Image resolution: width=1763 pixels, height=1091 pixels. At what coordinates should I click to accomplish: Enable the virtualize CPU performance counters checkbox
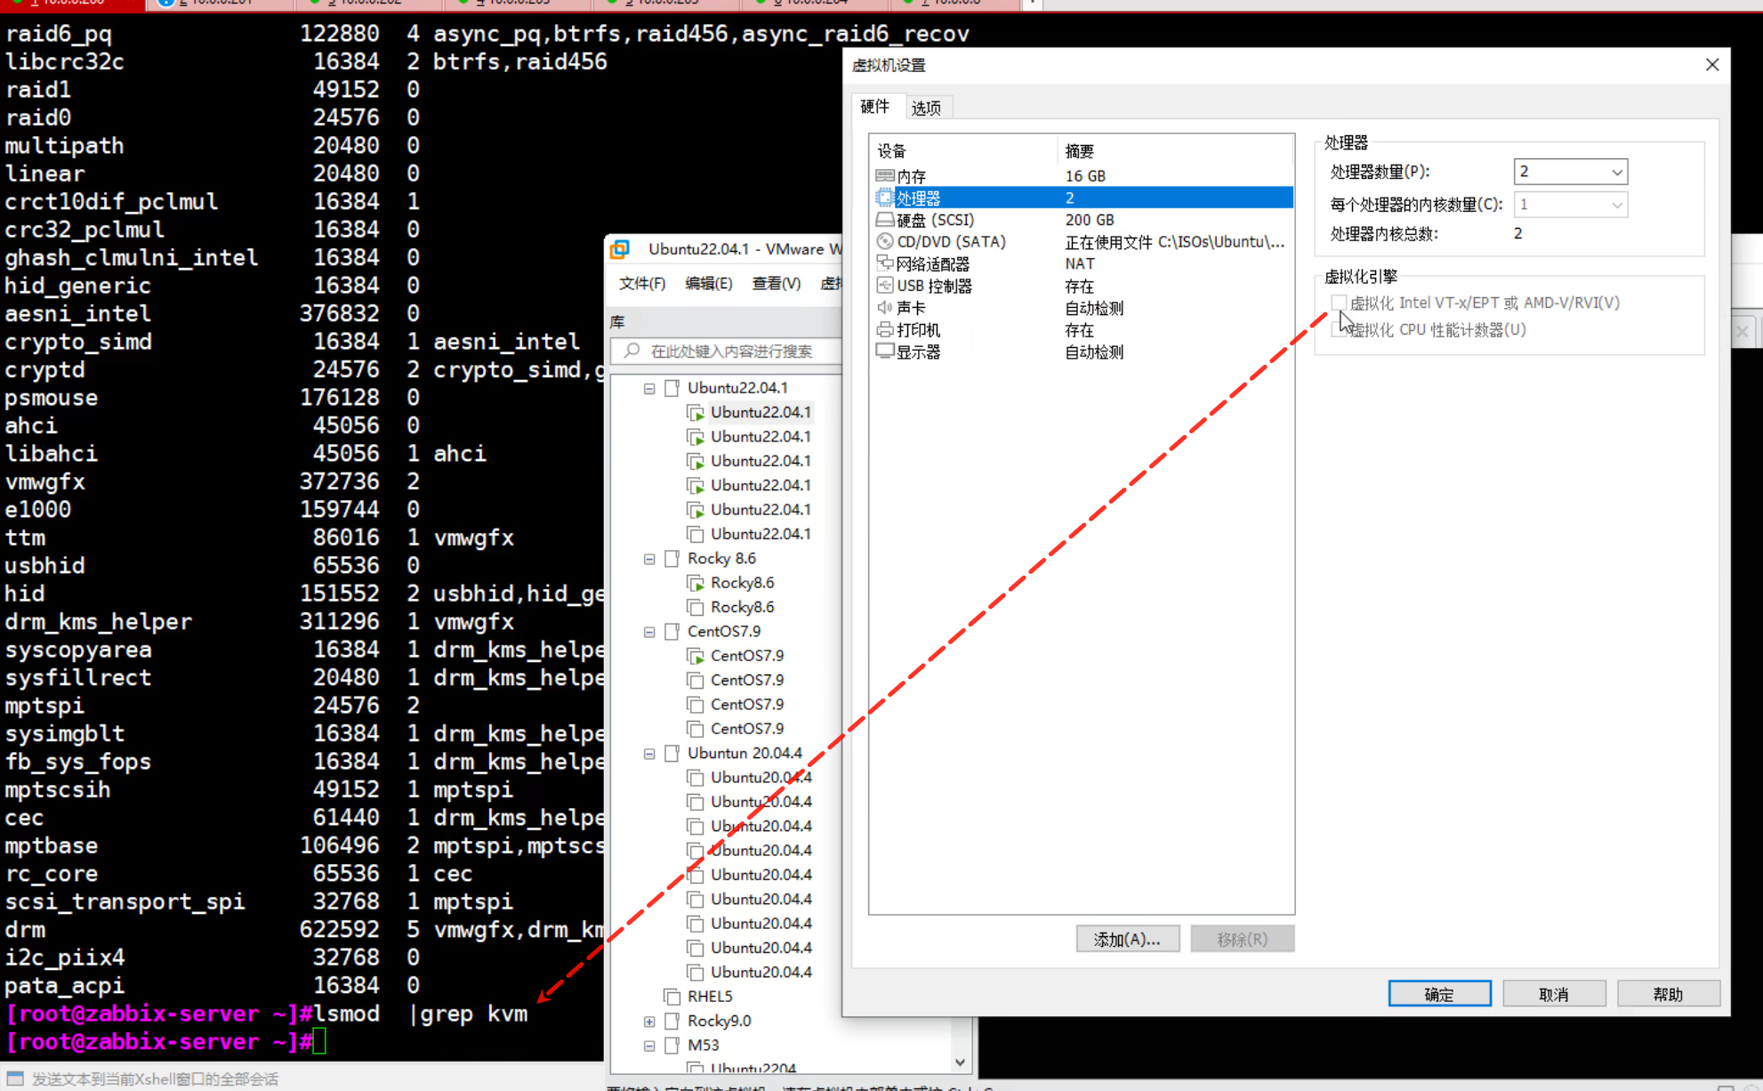[1339, 330]
